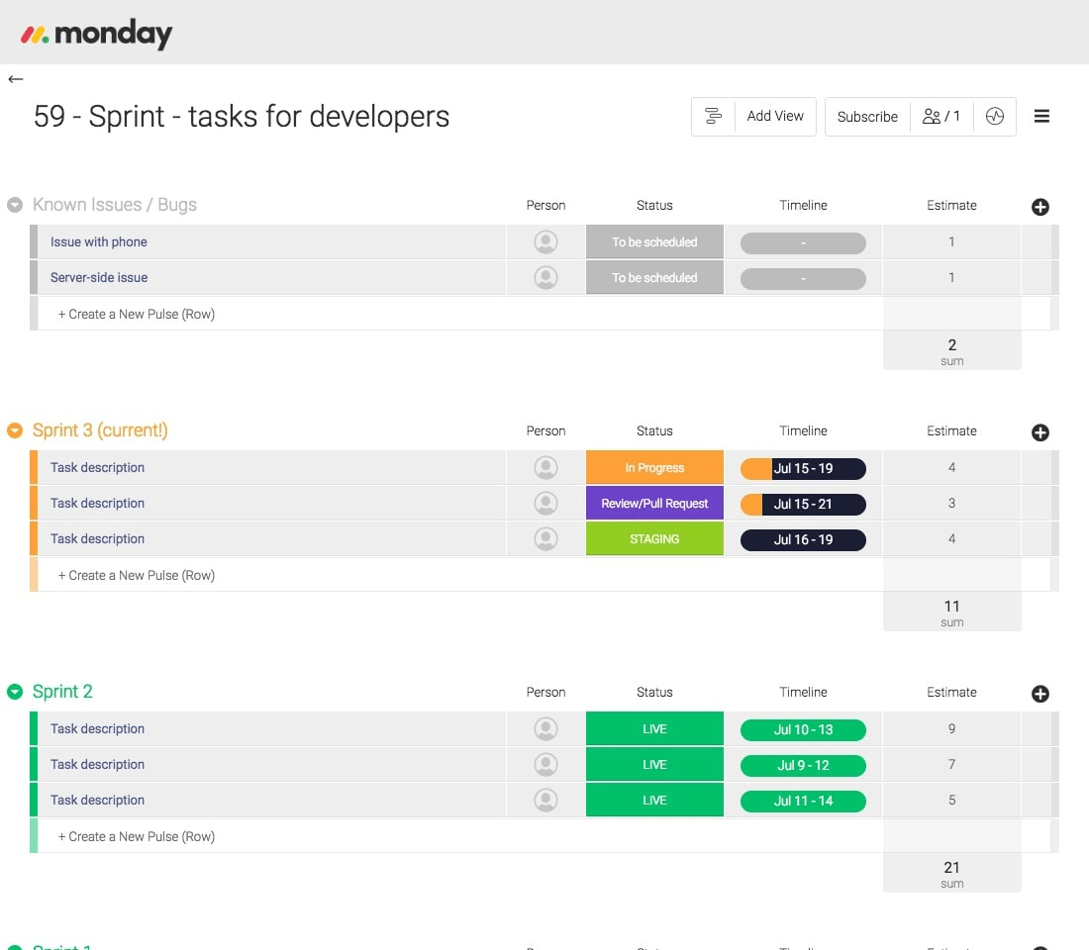Click the Person header in Sprint 3
The height and width of the screenshot is (950, 1089).
pos(545,431)
